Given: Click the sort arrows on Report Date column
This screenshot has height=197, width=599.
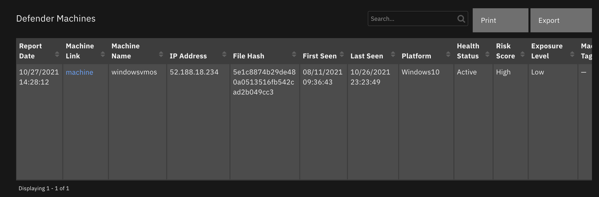Looking at the screenshot, I should point(57,54).
